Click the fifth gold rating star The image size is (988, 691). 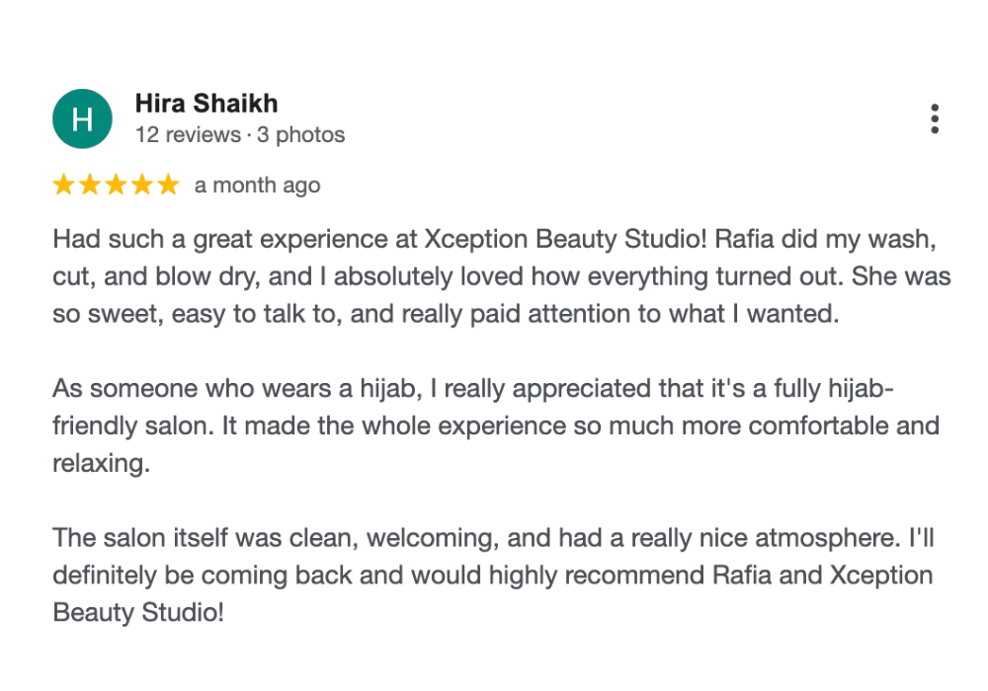(x=168, y=185)
